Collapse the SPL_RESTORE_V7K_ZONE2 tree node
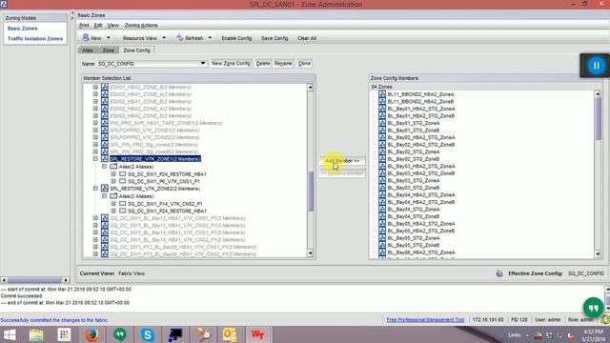Viewport: 610px width, 343px height. click(x=95, y=189)
